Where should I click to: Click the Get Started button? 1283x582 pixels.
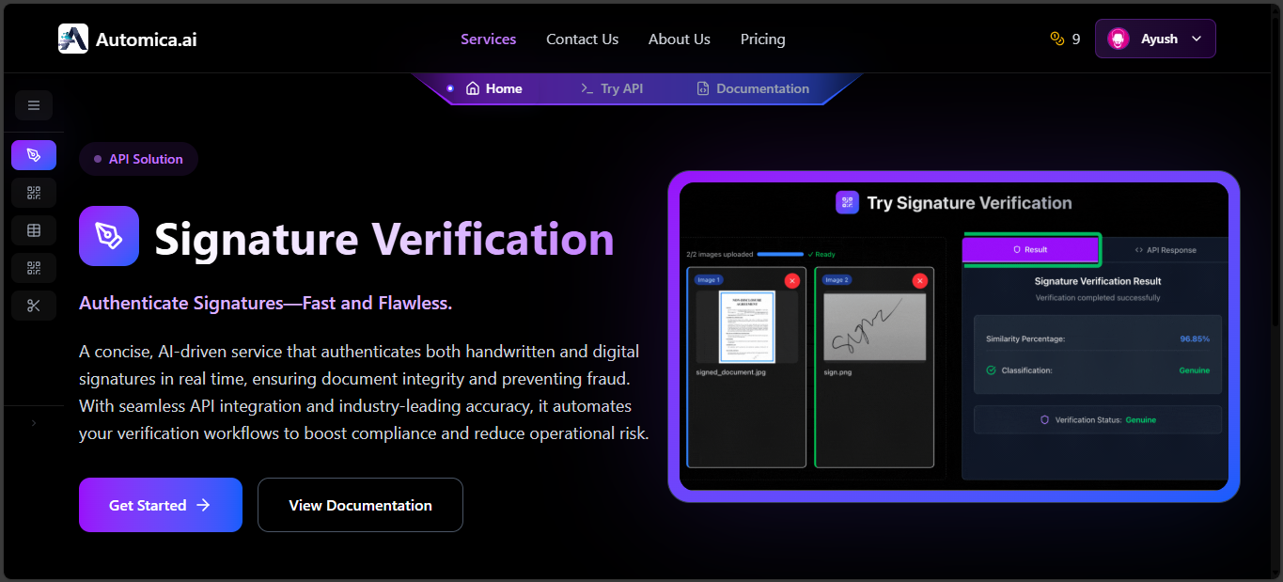(161, 505)
